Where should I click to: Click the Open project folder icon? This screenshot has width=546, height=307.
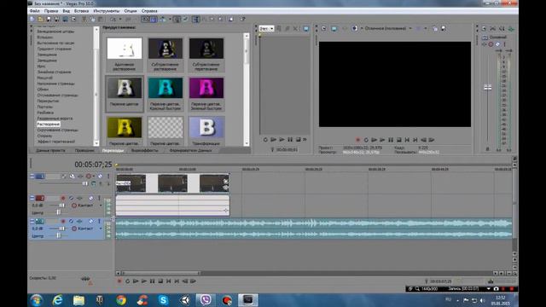(40, 19)
